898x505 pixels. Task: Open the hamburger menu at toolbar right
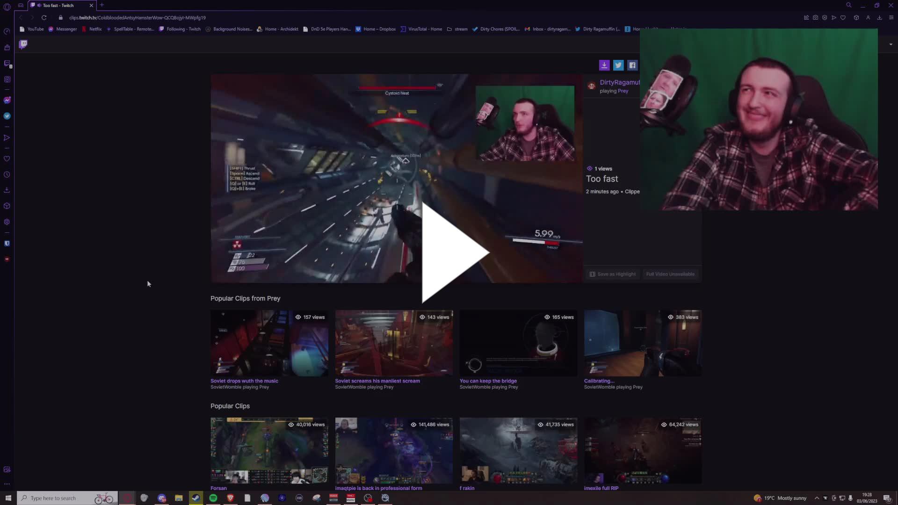[x=891, y=17]
